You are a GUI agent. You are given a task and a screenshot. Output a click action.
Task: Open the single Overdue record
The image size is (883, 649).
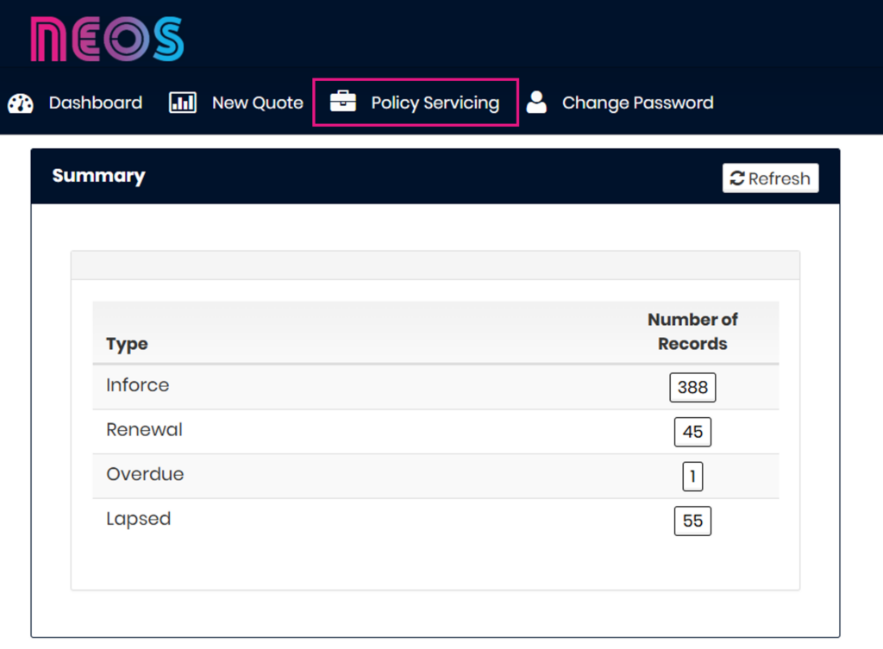pyautogui.click(x=692, y=477)
